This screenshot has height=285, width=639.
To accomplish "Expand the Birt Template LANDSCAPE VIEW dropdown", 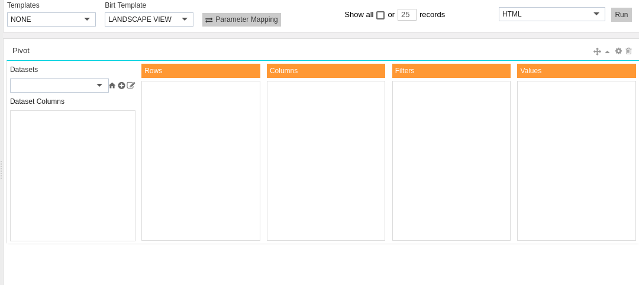I will 149,19.
